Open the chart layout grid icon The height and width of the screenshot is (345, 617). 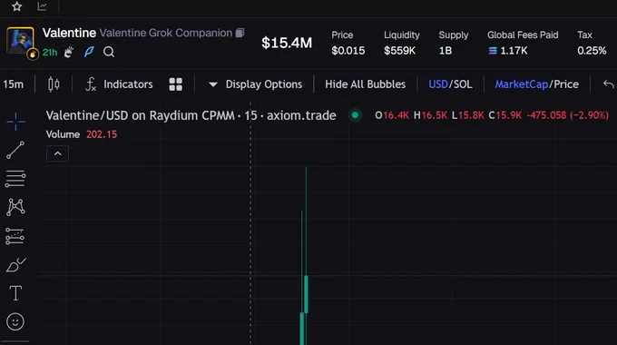point(175,84)
